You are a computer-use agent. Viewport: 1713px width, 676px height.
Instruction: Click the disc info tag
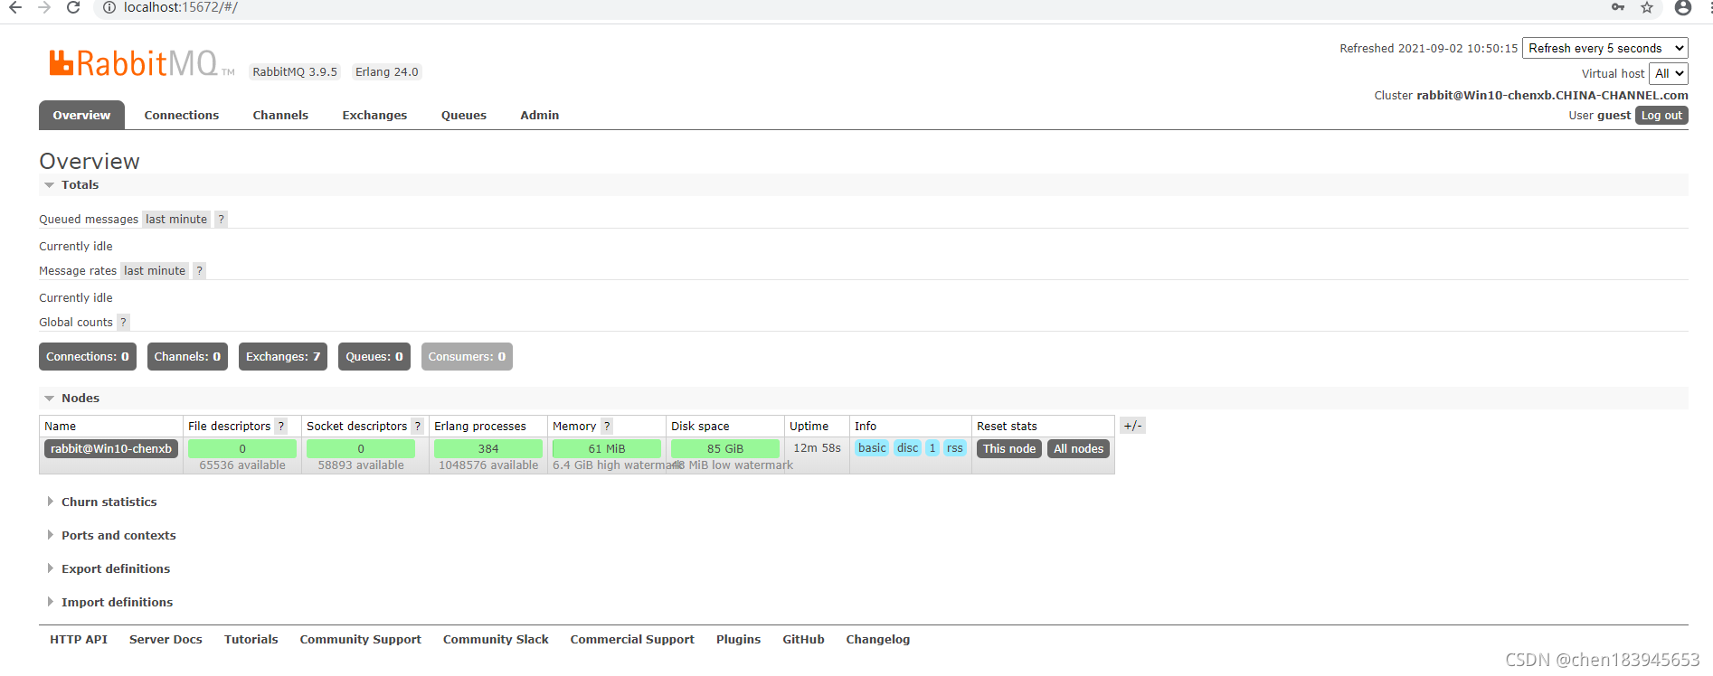(x=908, y=448)
